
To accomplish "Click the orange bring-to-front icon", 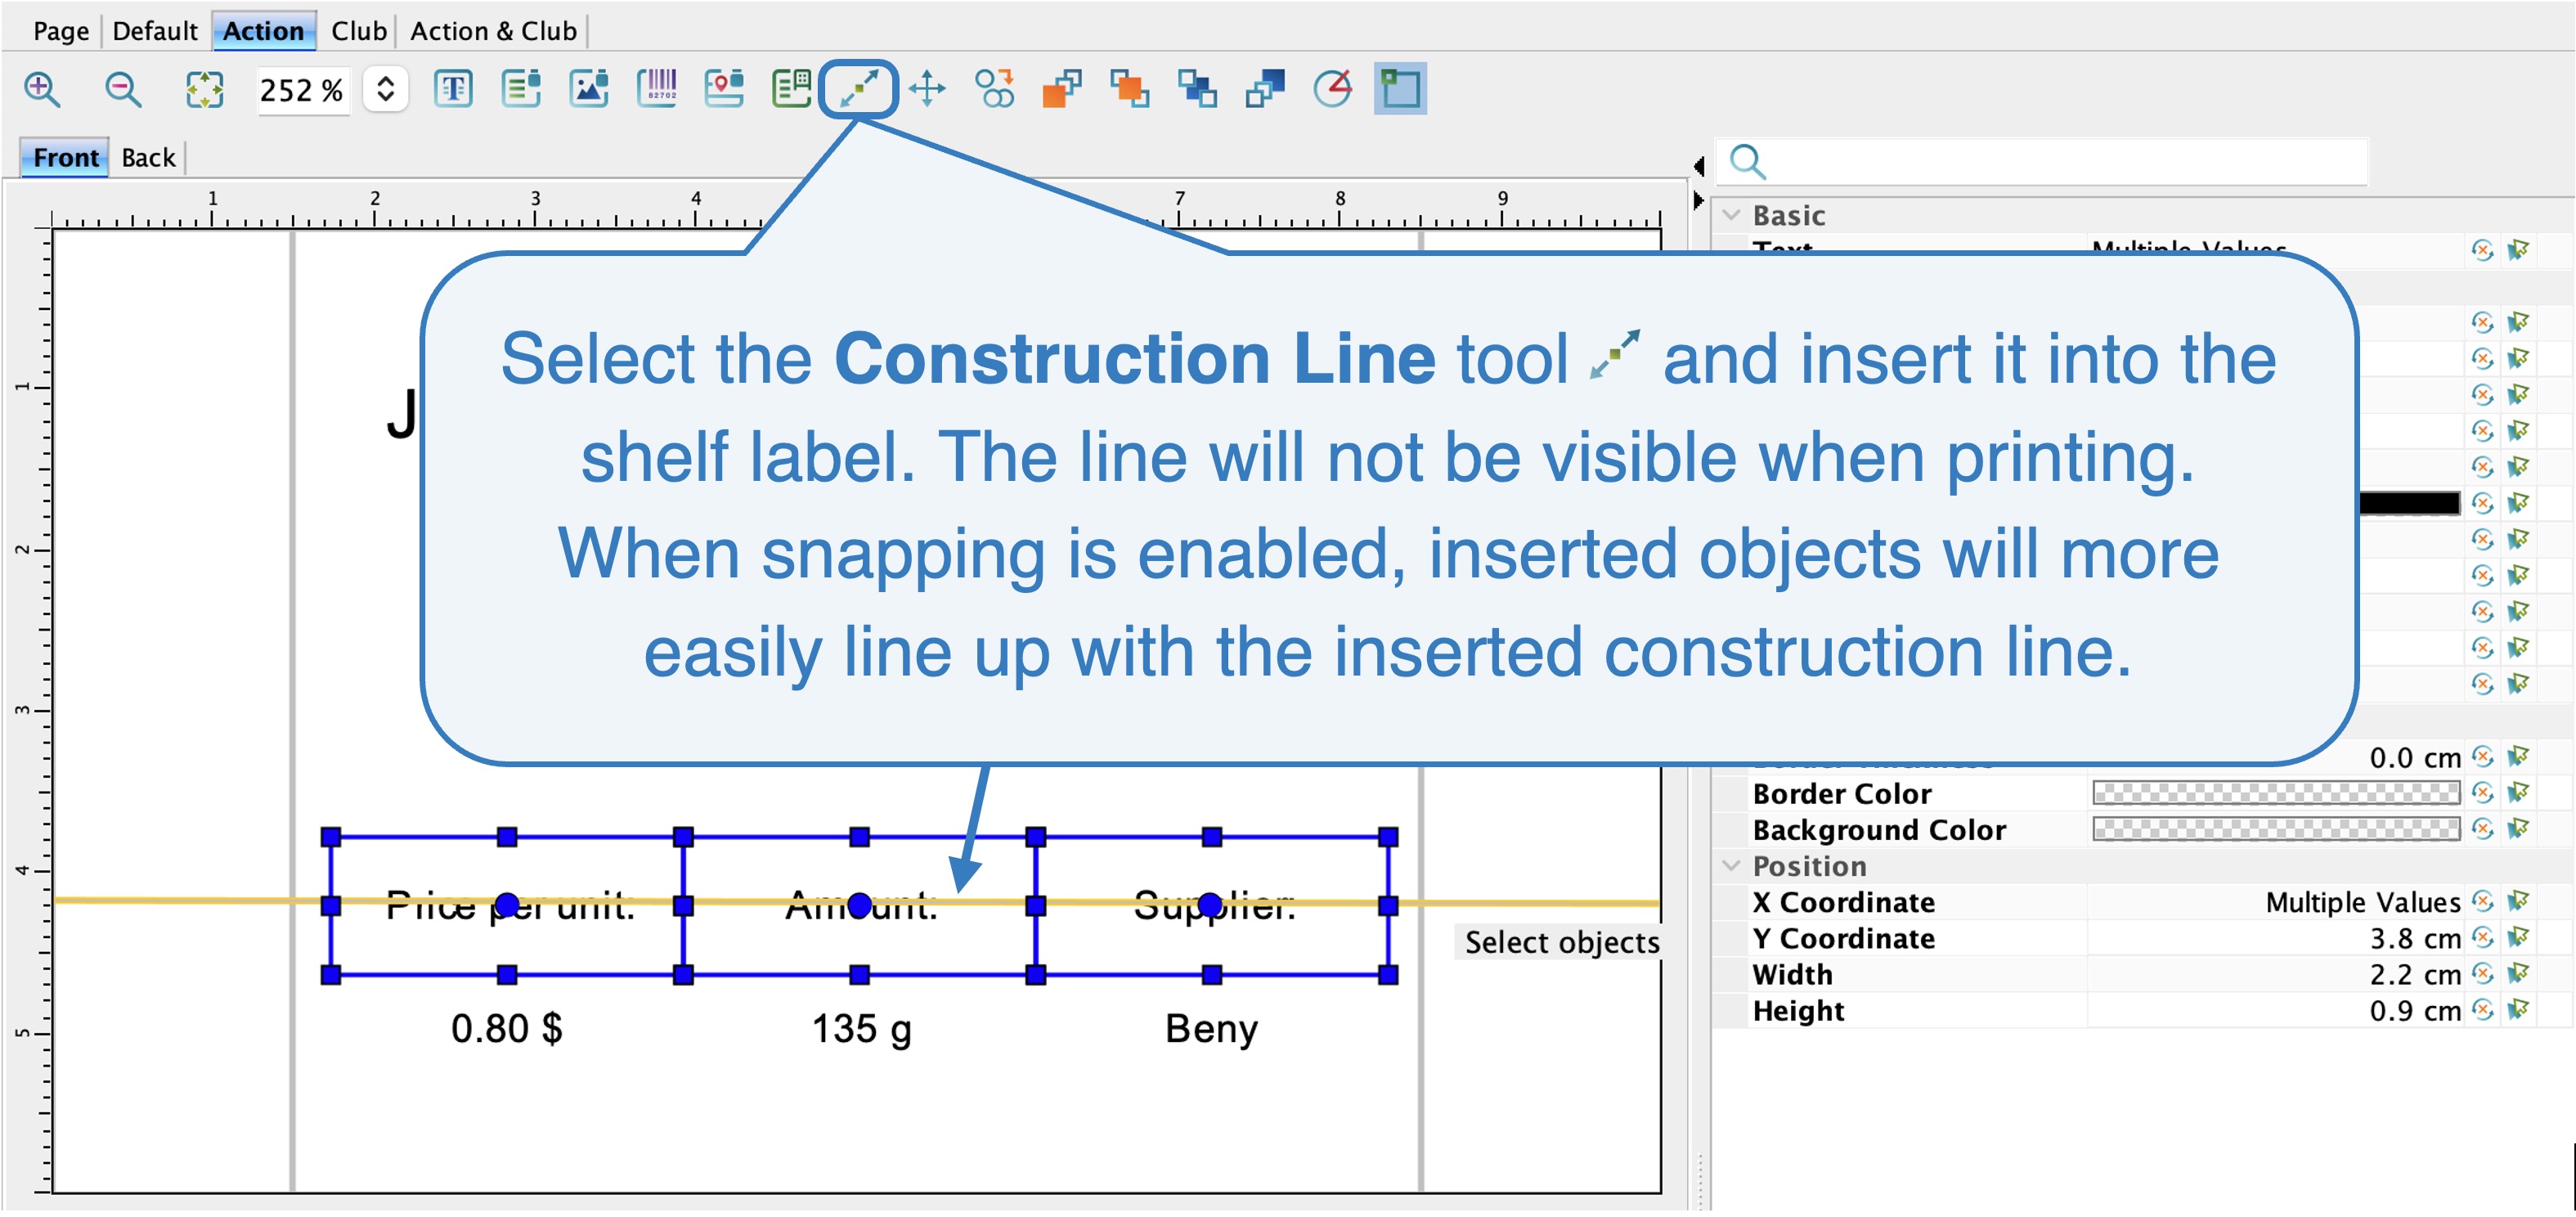I will tap(1062, 90).
